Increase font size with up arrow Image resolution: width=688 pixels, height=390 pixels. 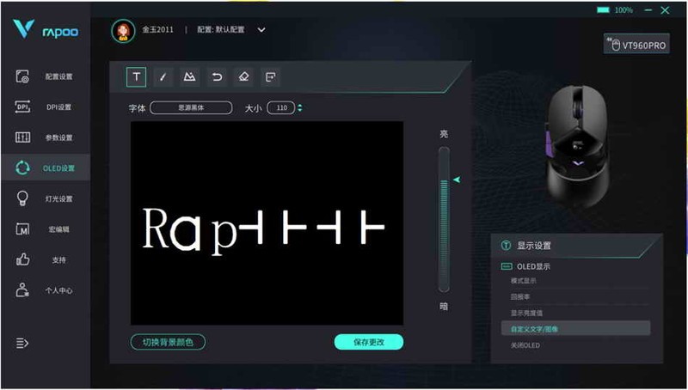[299, 105]
